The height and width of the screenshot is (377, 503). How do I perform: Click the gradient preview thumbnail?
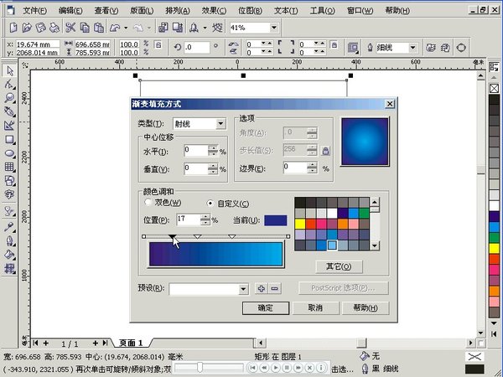tap(365, 142)
